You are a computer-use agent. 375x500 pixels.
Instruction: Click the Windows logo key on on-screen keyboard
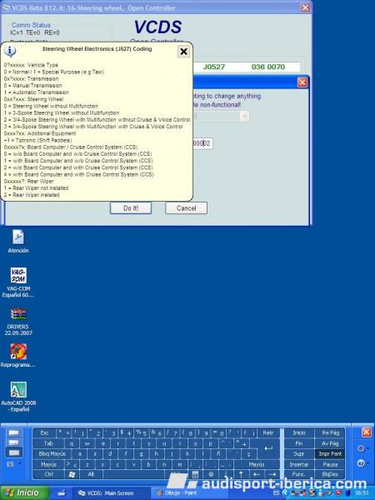click(x=72, y=474)
